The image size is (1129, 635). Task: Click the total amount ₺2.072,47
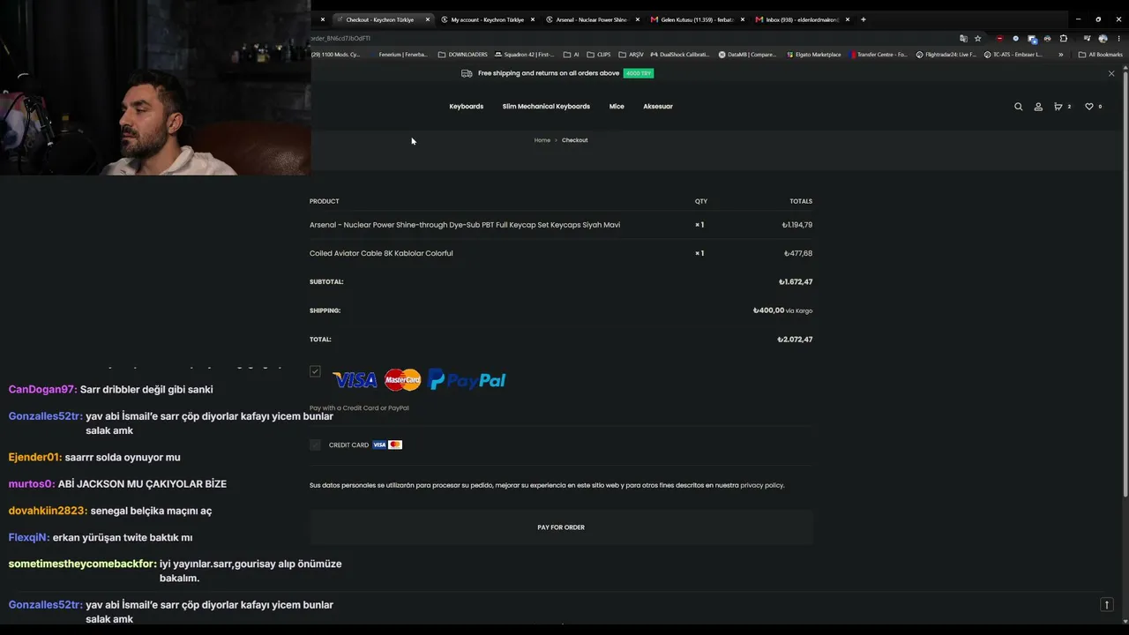pyautogui.click(x=795, y=340)
